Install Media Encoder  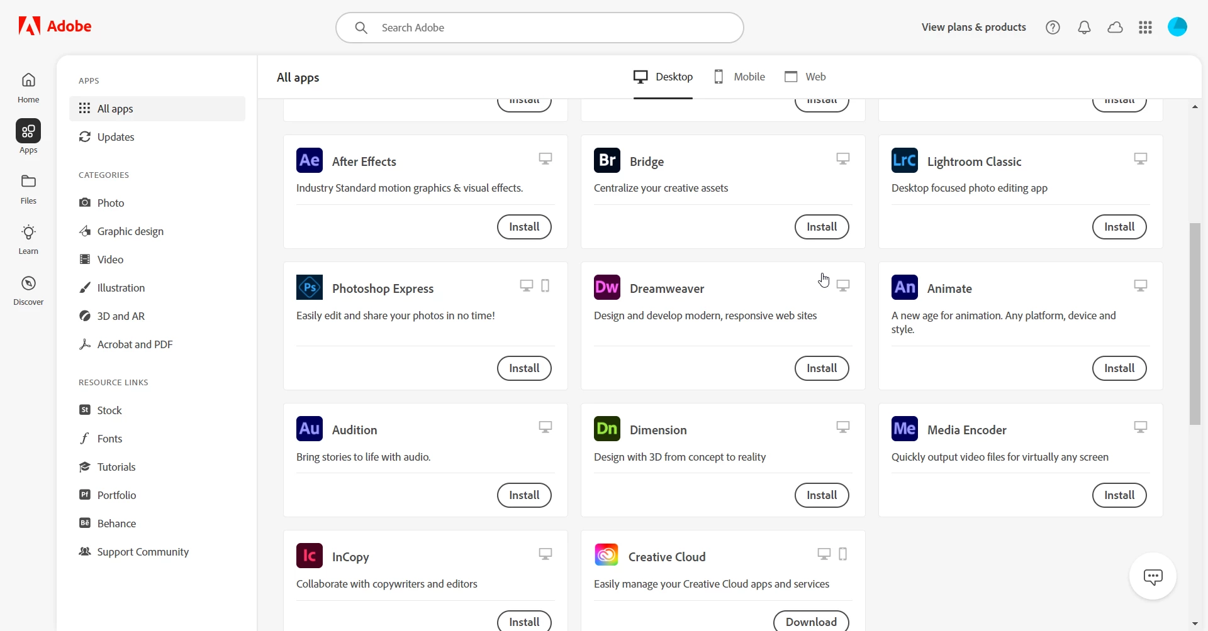pyautogui.click(x=1119, y=495)
